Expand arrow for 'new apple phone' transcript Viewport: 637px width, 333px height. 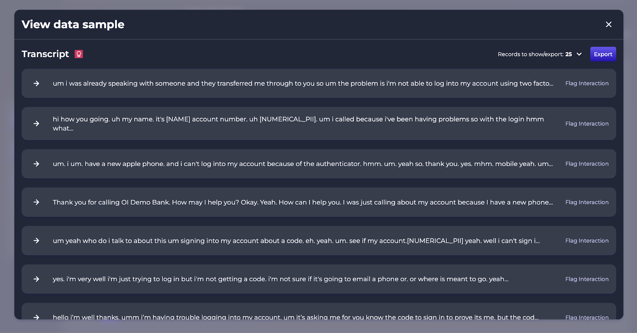pyautogui.click(x=36, y=164)
